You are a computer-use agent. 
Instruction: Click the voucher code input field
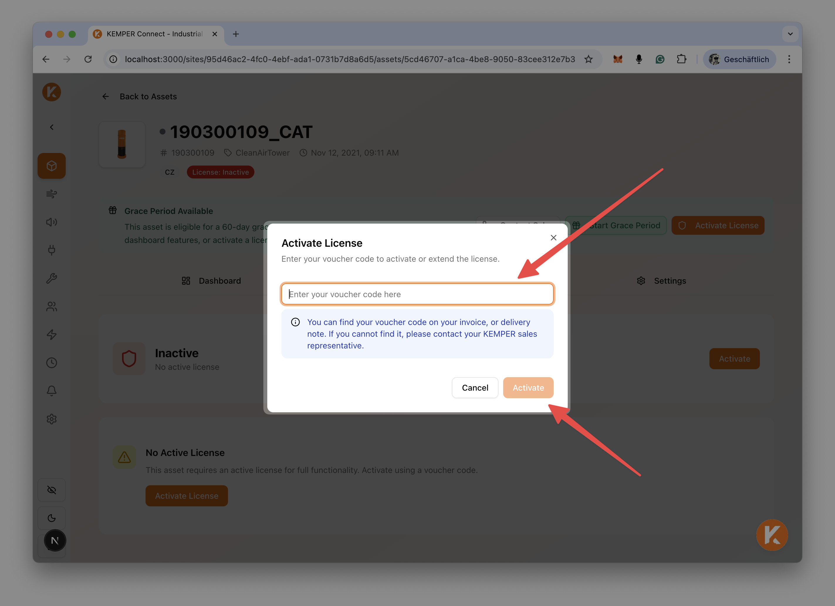click(418, 294)
